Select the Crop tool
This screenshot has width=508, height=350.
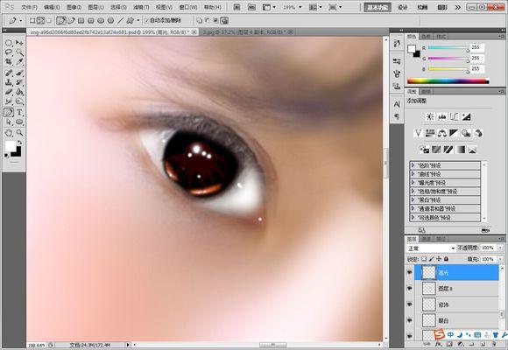click(9, 61)
